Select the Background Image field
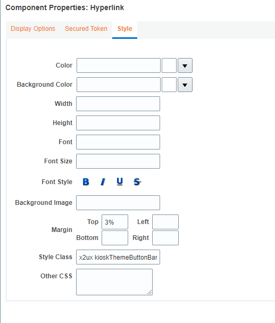Viewport: 275px width, 323px height. pos(118,203)
